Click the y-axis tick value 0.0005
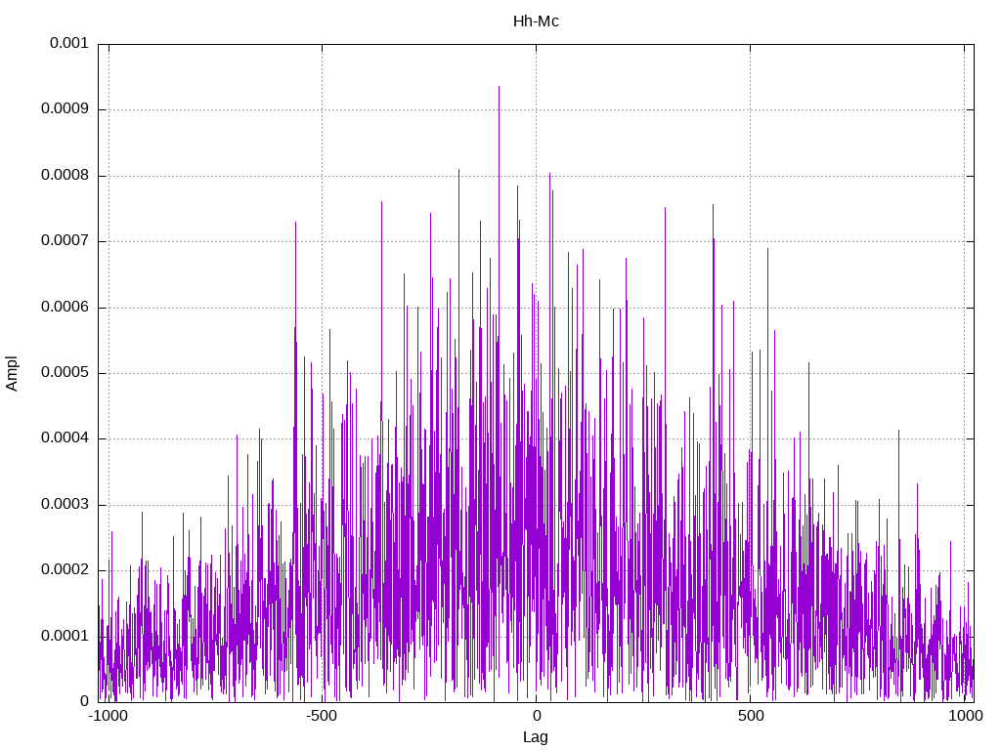1001x750 pixels. click(65, 372)
